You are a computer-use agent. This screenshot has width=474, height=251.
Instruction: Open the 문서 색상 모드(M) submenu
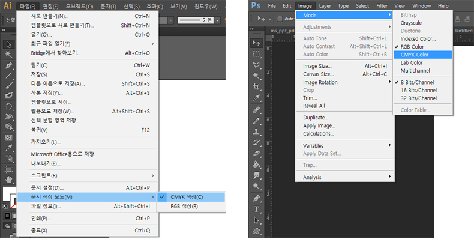tap(88, 197)
